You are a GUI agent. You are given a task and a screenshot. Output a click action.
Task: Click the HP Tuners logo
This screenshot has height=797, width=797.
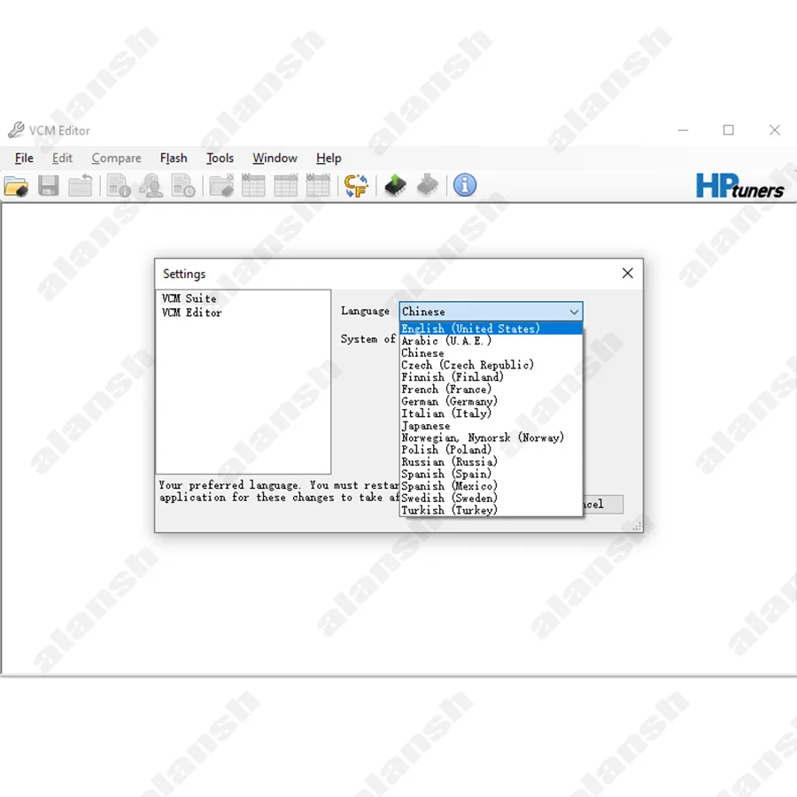(x=739, y=186)
